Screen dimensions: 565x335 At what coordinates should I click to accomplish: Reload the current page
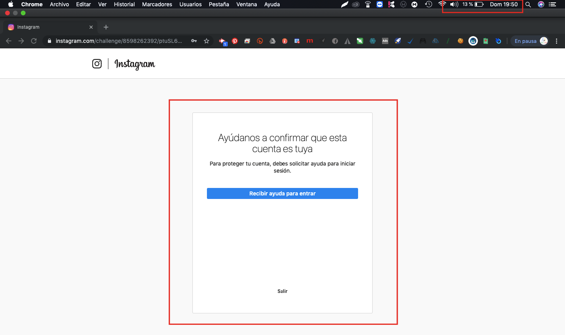[34, 41]
